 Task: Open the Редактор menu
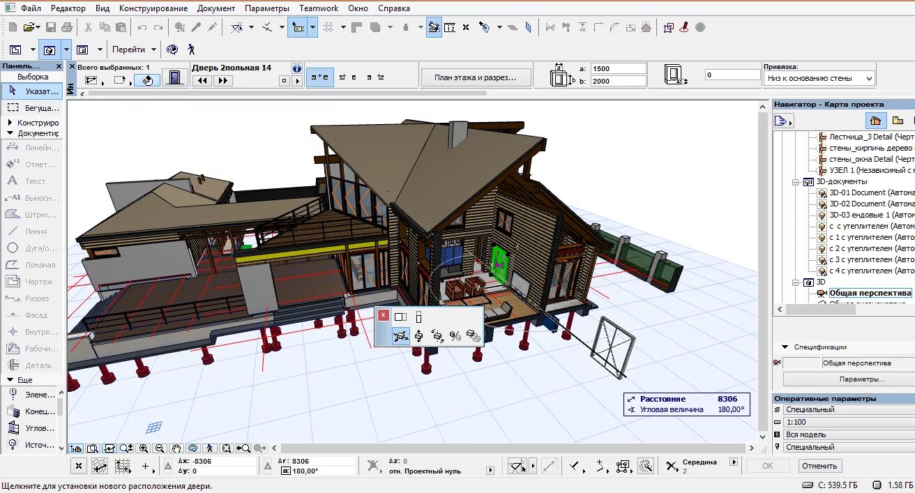coord(68,8)
